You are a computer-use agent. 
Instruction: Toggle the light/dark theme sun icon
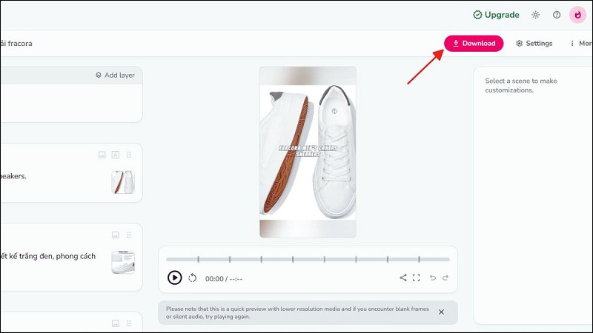point(535,15)
